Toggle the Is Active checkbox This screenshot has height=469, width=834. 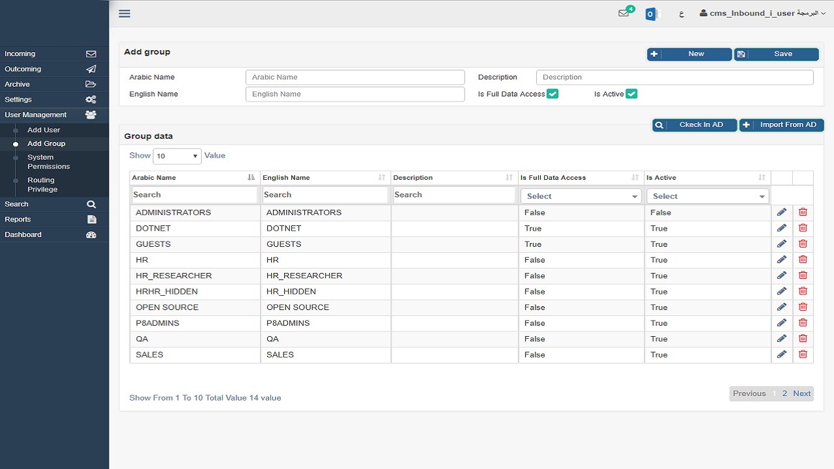631,94
